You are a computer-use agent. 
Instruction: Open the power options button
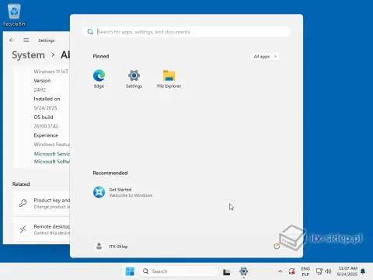(277, 246)
